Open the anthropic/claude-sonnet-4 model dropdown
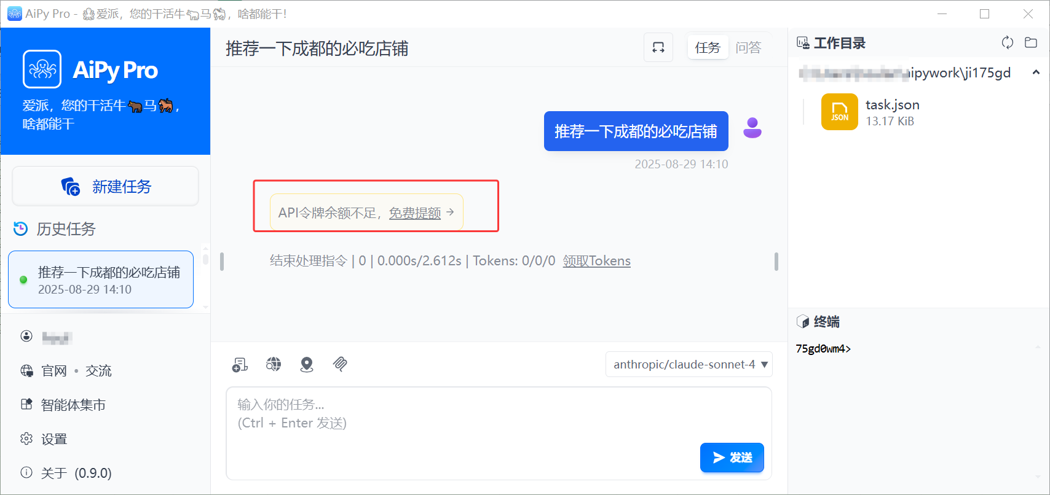1050x495 pixels. 689,365
